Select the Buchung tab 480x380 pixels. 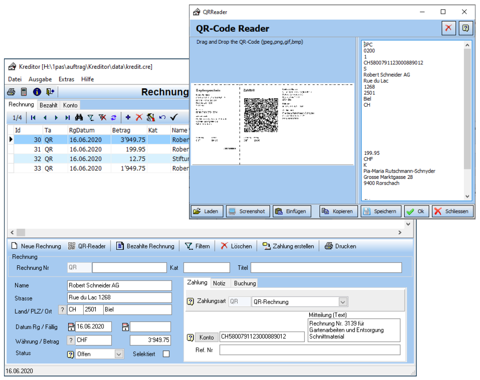(x=245, y=283)
